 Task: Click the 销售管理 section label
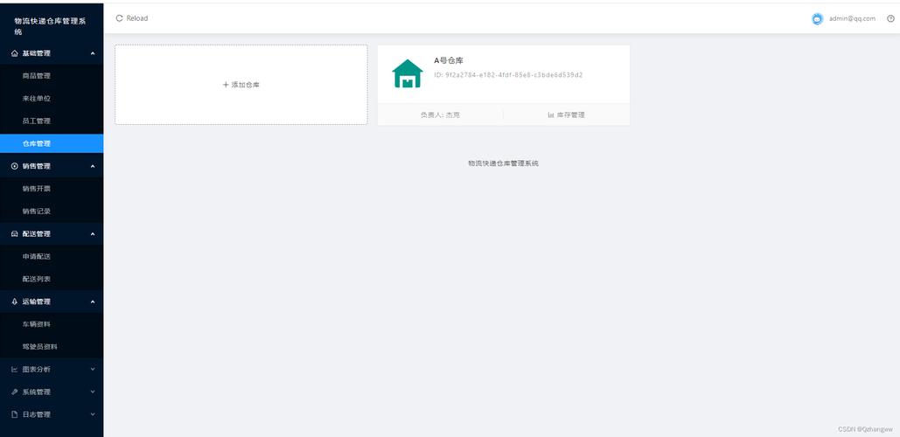pos(36,166)
